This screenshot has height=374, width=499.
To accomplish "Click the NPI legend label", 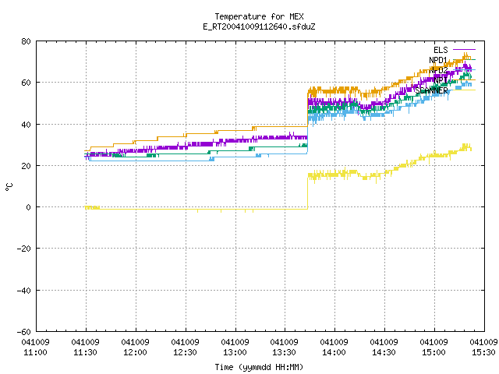I will pyautogui.click(x=441, y=80).
